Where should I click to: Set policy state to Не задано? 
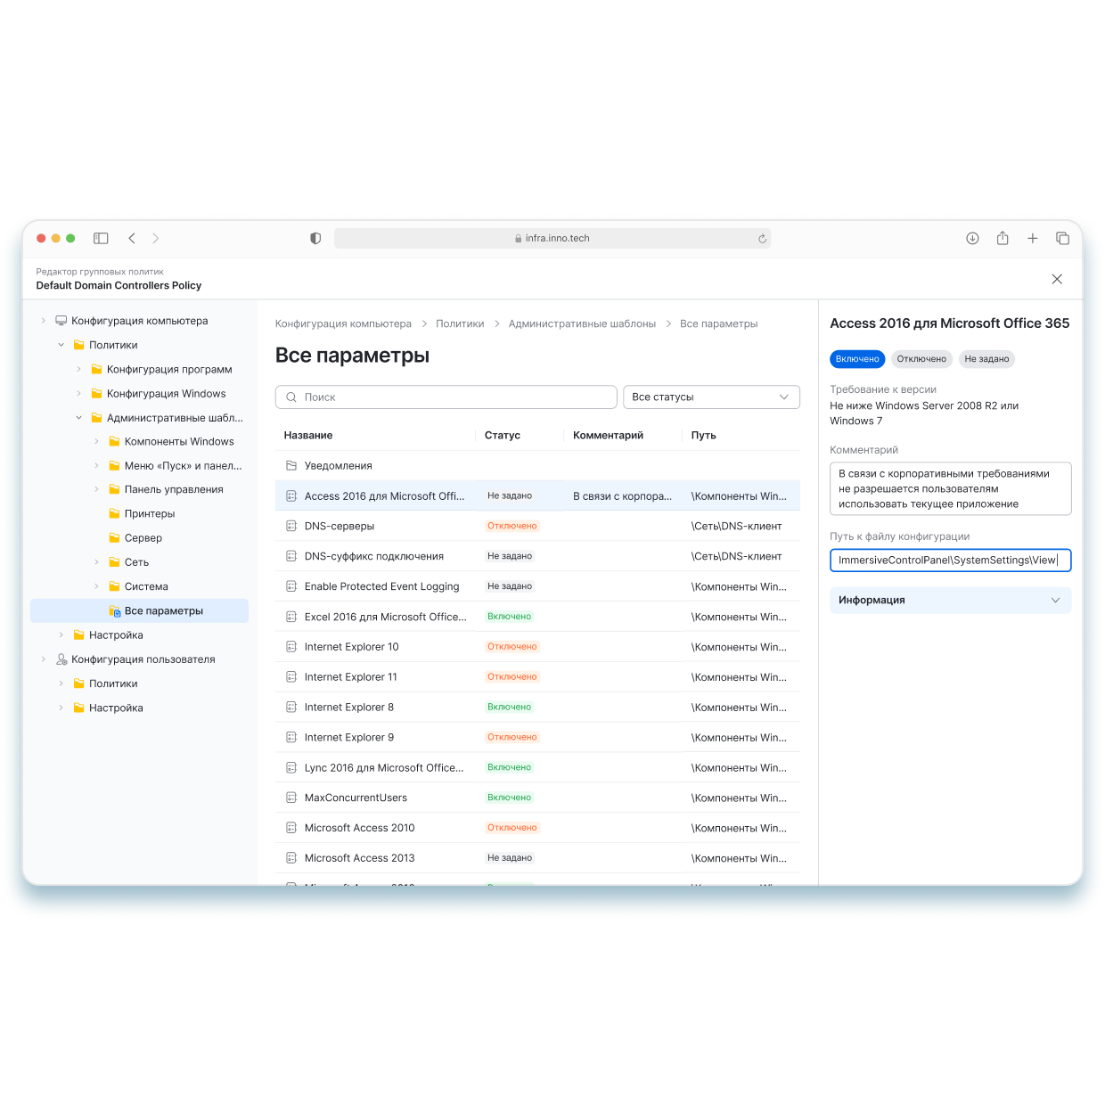coord(986,359)
